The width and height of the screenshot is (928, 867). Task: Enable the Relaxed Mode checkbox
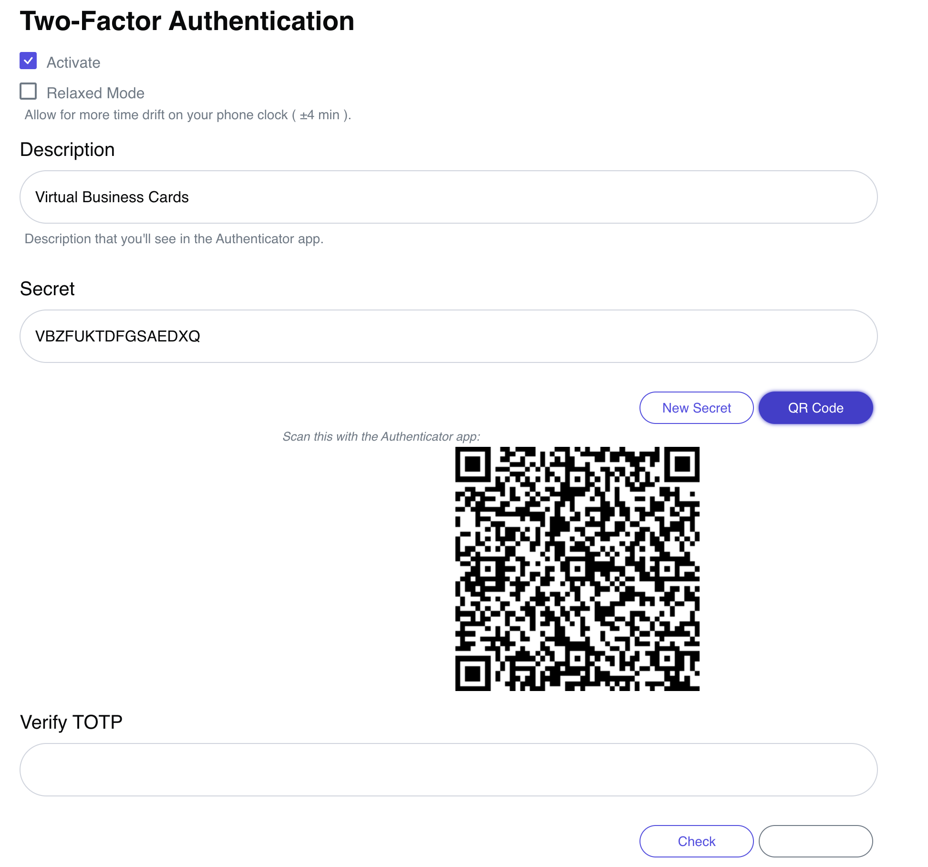(28, 91)
